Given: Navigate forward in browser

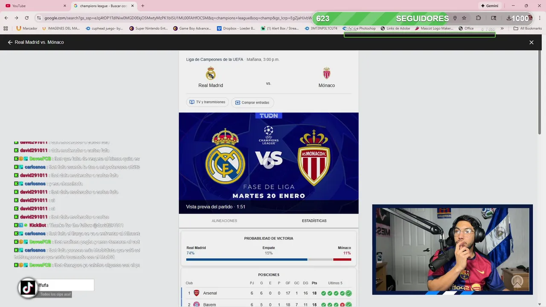Looking at the screenshot, I should 16,18.
